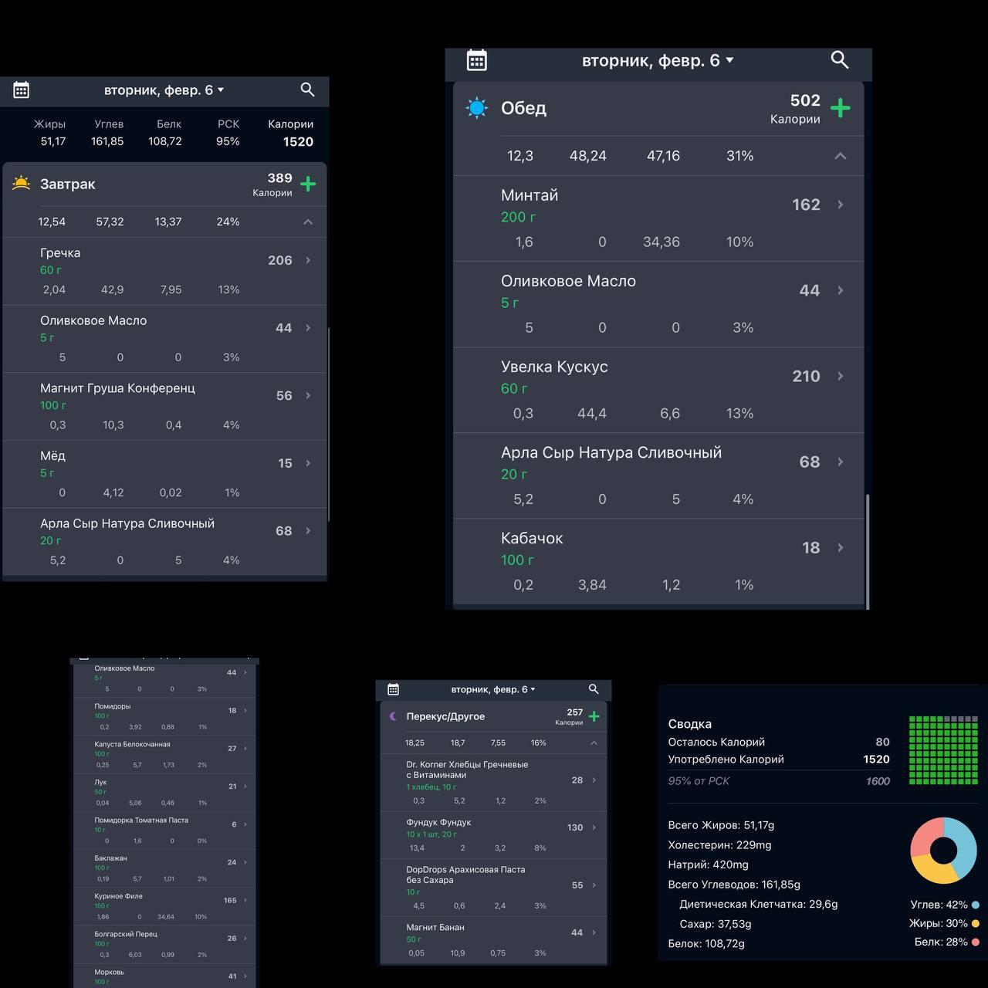
Task: Open the Фундук Фундук row arrow
Action: [594, 827]
